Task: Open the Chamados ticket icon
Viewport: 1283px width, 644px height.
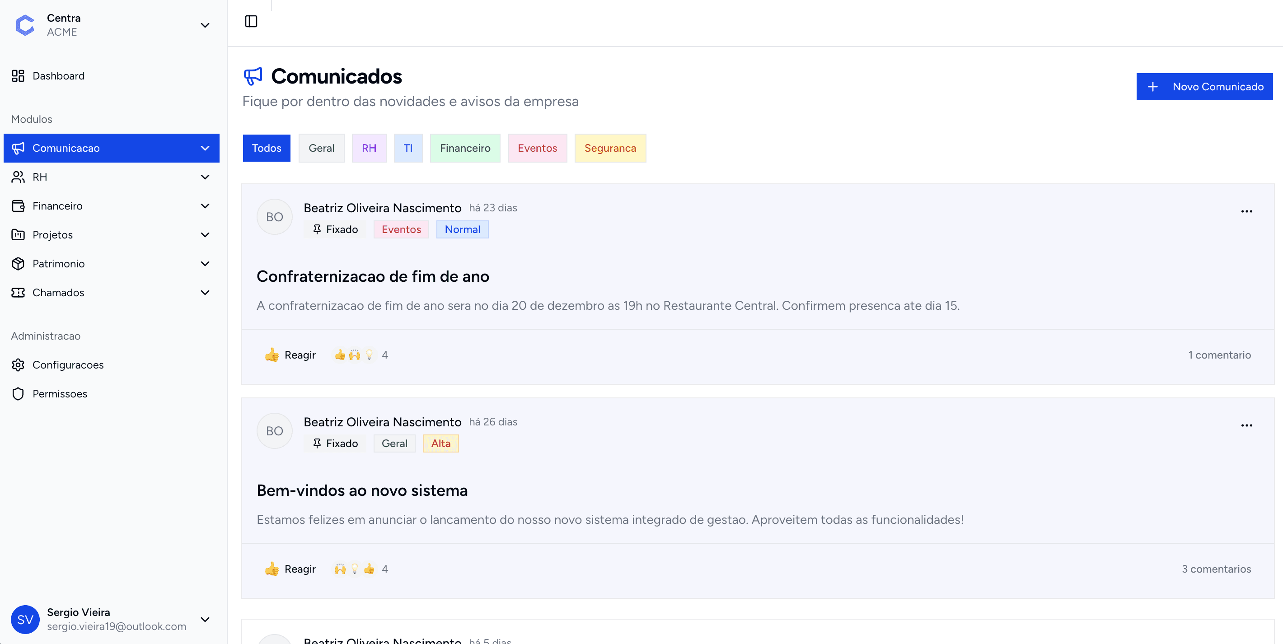Action: point(19,292)
